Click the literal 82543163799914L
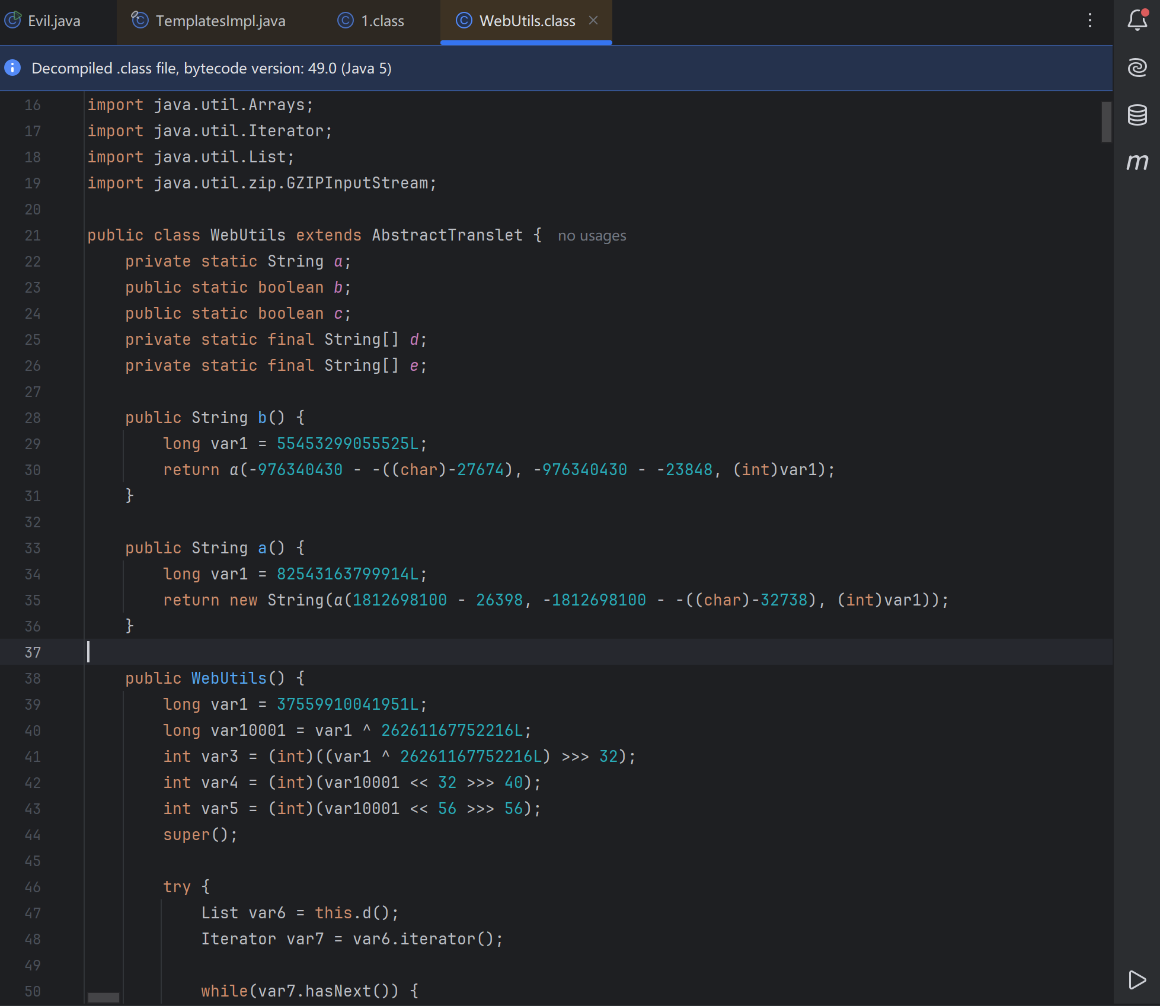 point(348,574)
